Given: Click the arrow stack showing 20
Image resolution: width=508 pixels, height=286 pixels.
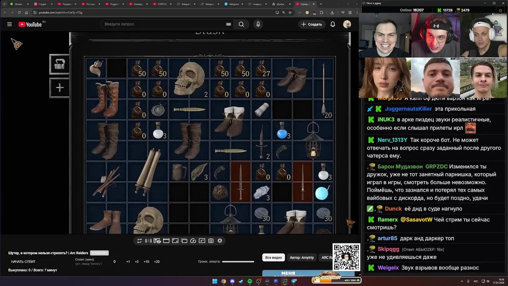Looking at the screenshot, I should click(x=323, y=89).
